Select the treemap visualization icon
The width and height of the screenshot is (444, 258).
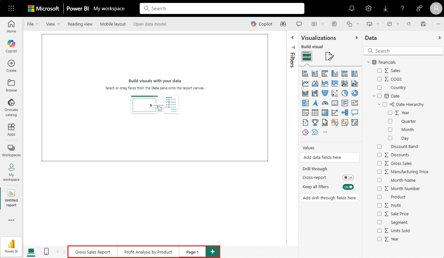305,103
